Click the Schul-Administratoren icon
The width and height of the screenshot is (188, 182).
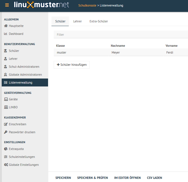point(6,67)
